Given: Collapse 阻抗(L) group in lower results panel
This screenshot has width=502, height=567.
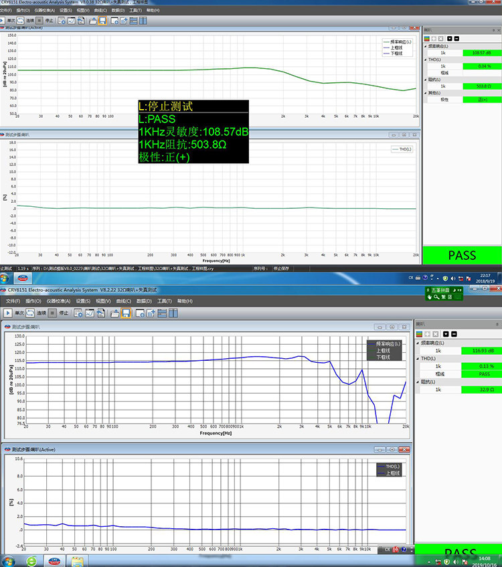Looking at the screenshot, I should 418,382.
